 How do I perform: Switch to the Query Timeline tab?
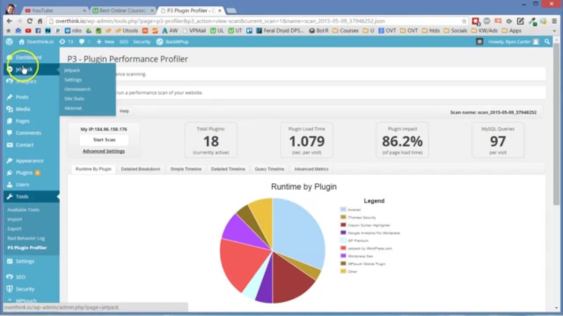[270, 169]
